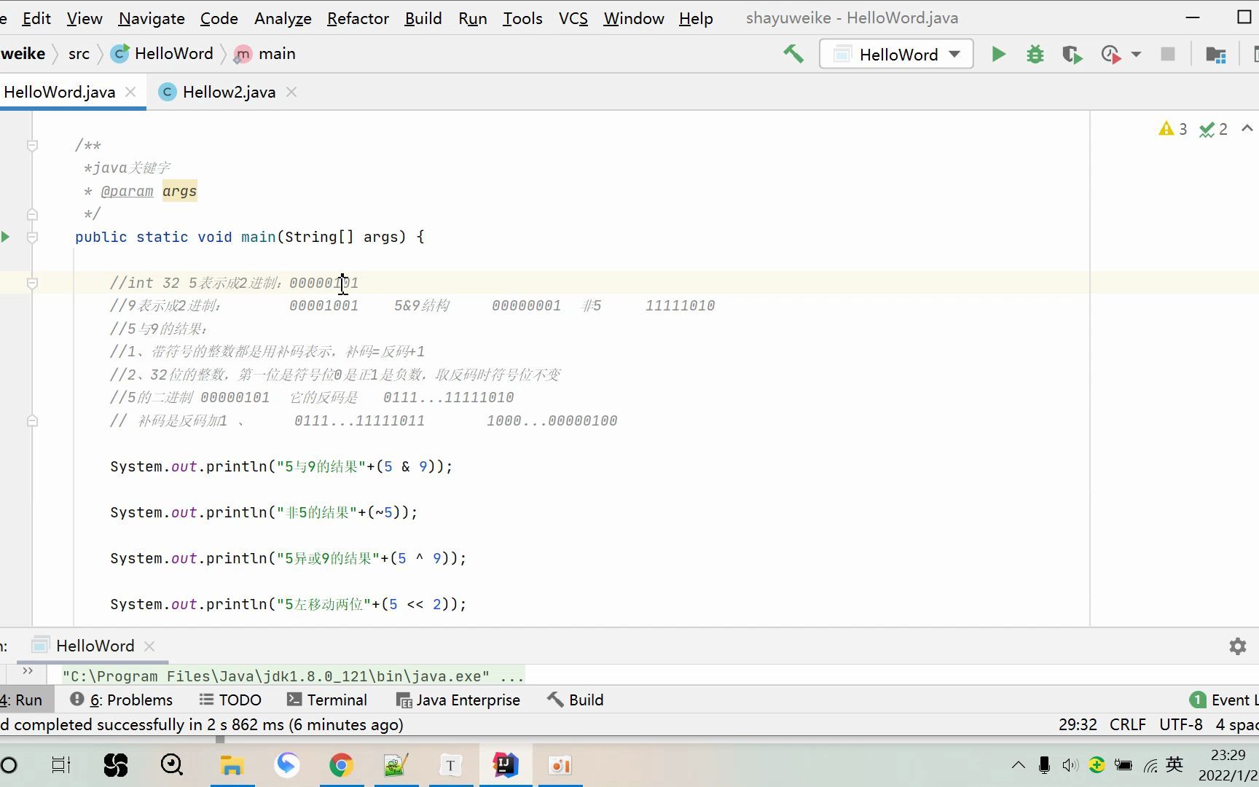1259x787 pixels.
Task: Open the Build menu
Action: point(423,18)
